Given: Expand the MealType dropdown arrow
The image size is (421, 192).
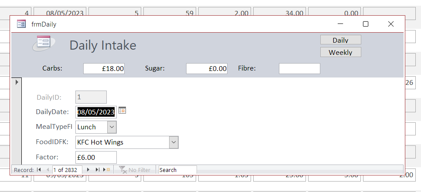Looking at the screenshot, I should [x=112, y=127].
